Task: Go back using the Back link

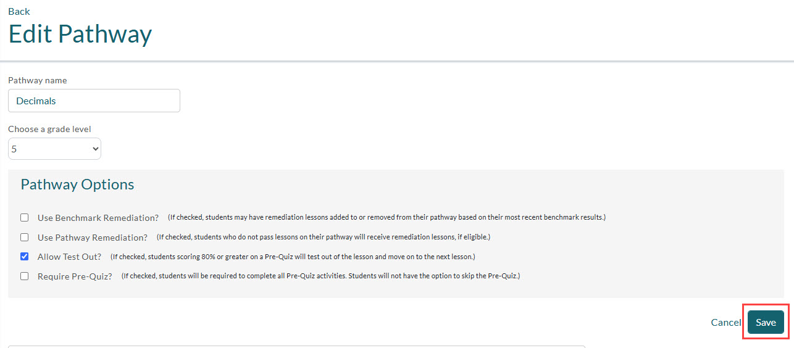Action: point(19,11)
